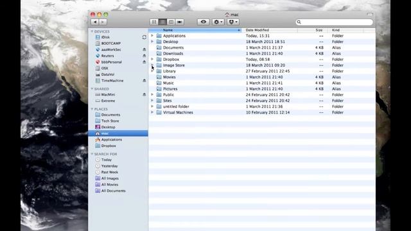Select the Music alias folder icon
Viewport: 411px width, 231px height.
pyautogui.click(x=159, y=83)
